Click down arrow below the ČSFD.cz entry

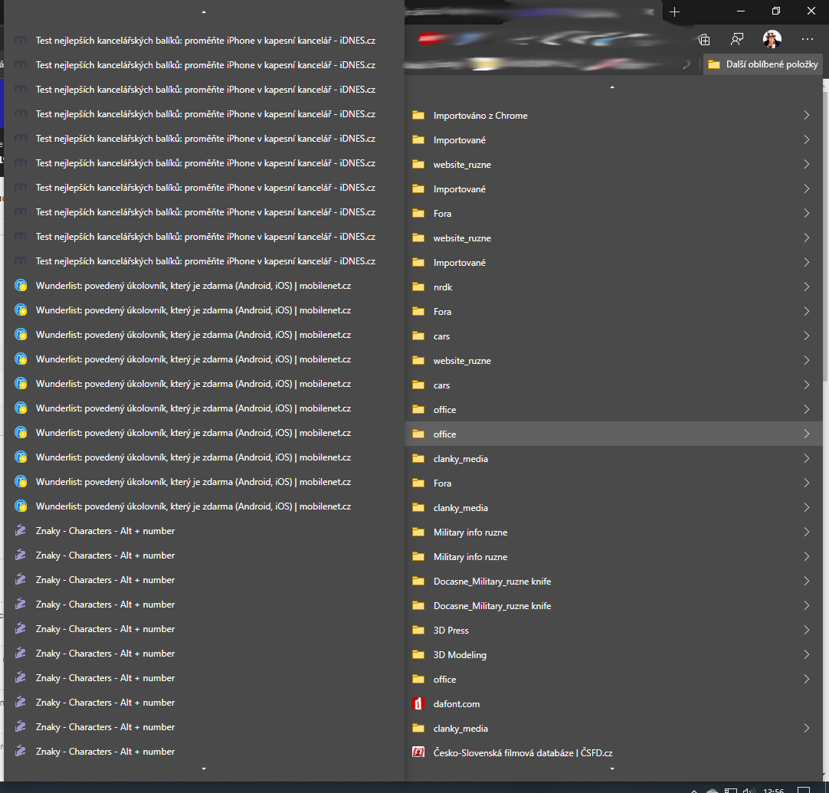(x=612, y=768)
